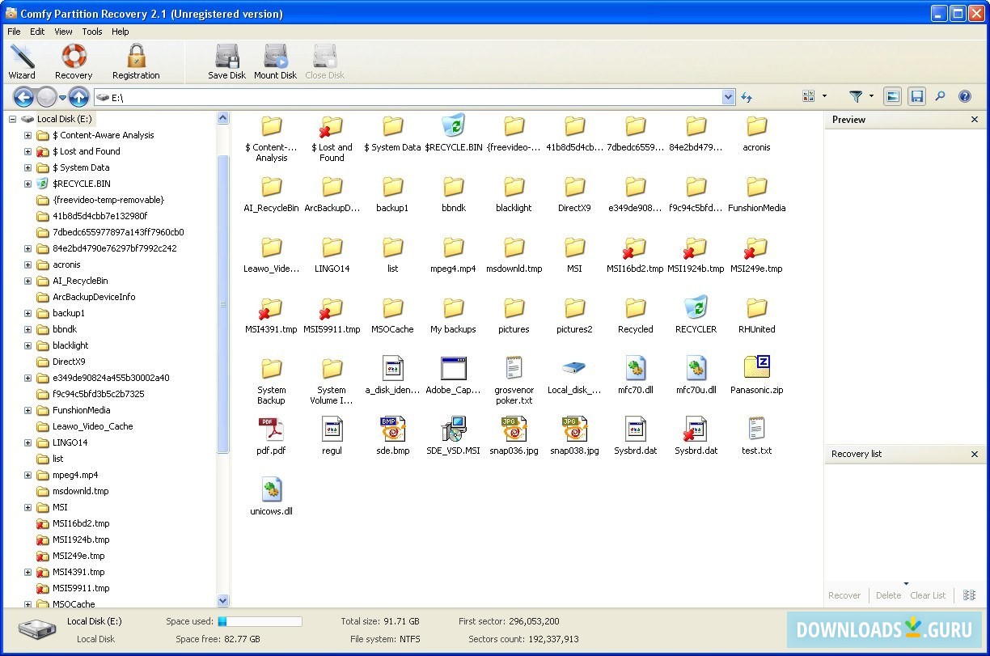Click the Space used progress bar
This screenshot has height=656, width=990.
[259, 621]
